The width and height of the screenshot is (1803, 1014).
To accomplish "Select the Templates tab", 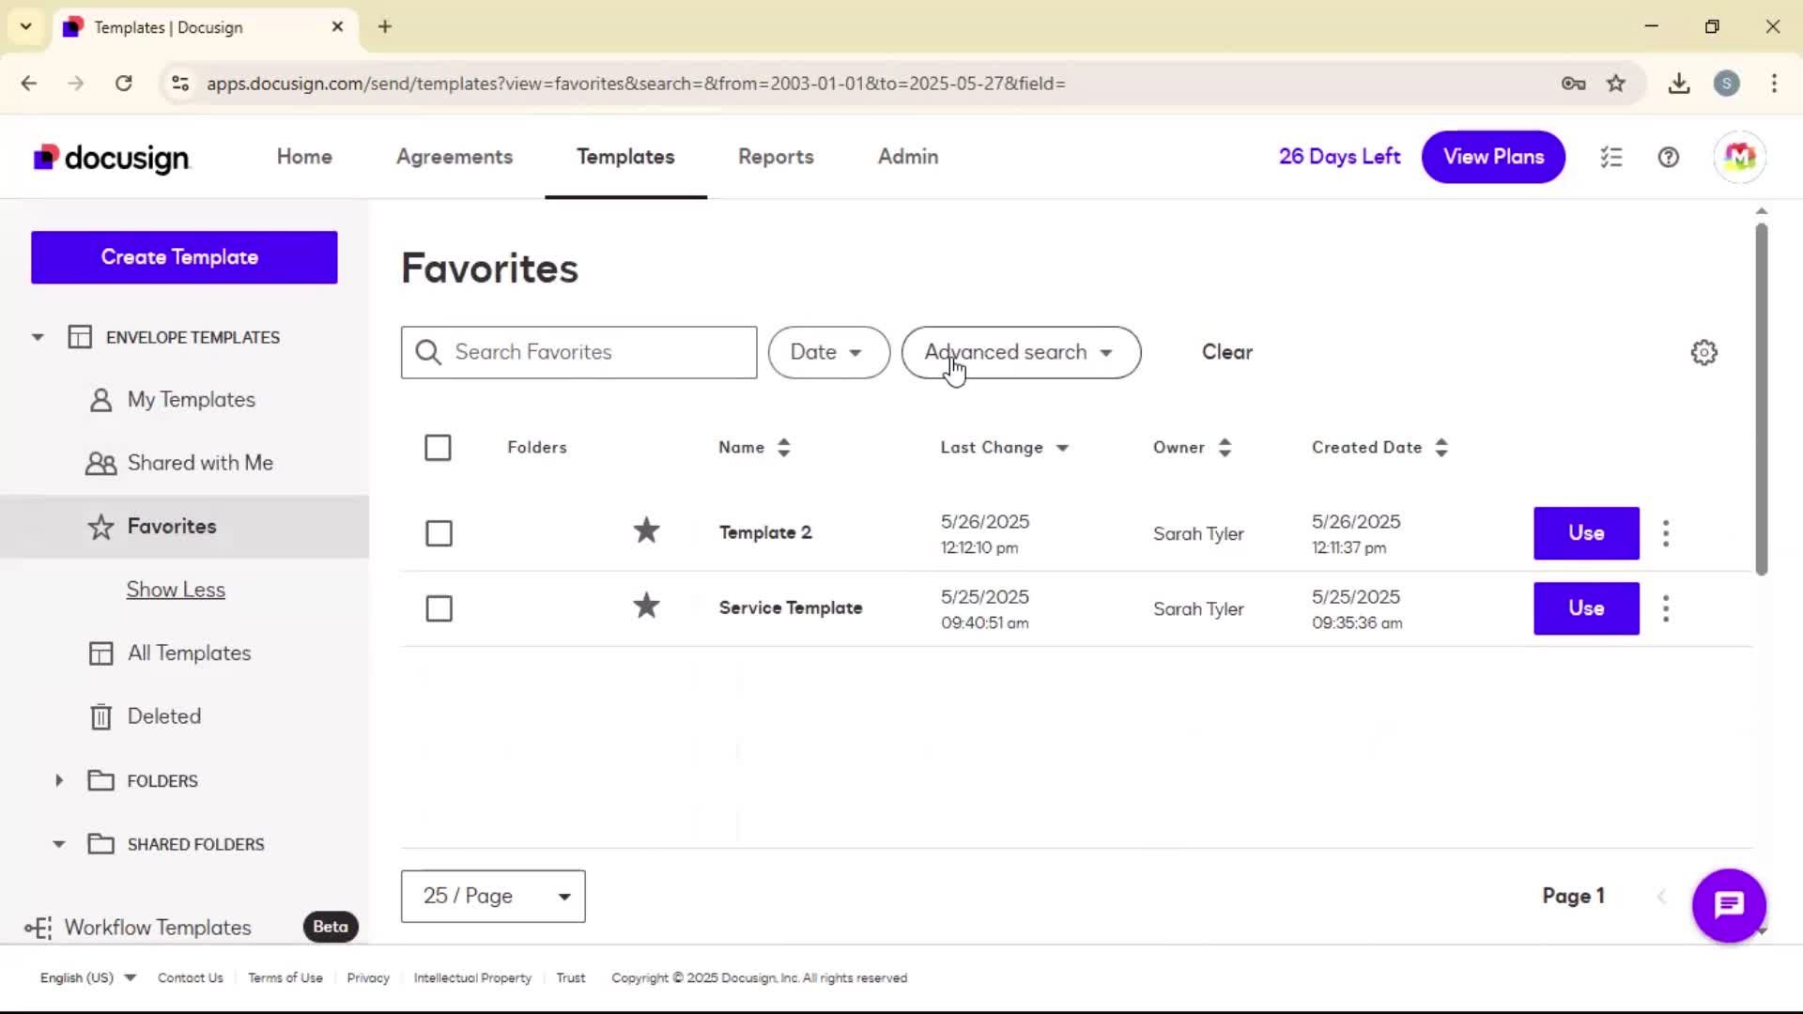I will click(625, 157).
